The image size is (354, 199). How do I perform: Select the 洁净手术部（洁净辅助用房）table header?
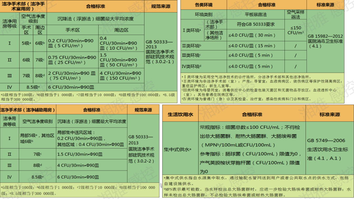tap(28, 110)
